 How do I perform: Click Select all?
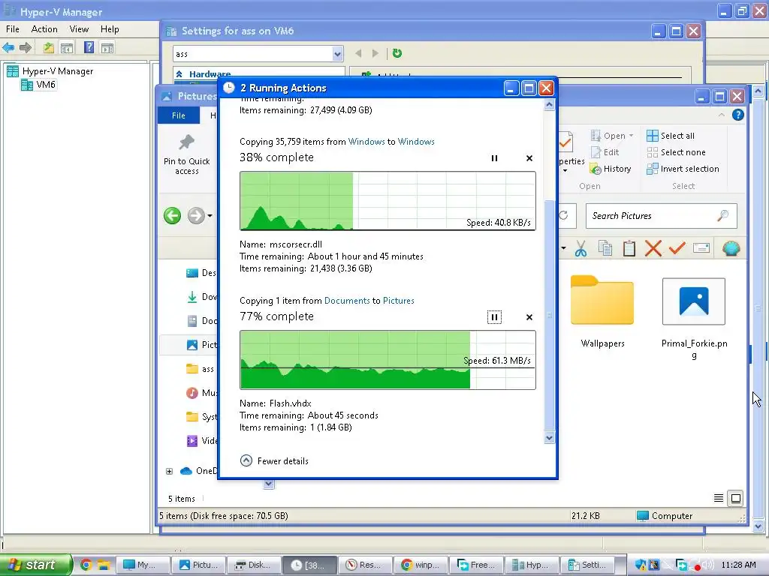point(671,136)
